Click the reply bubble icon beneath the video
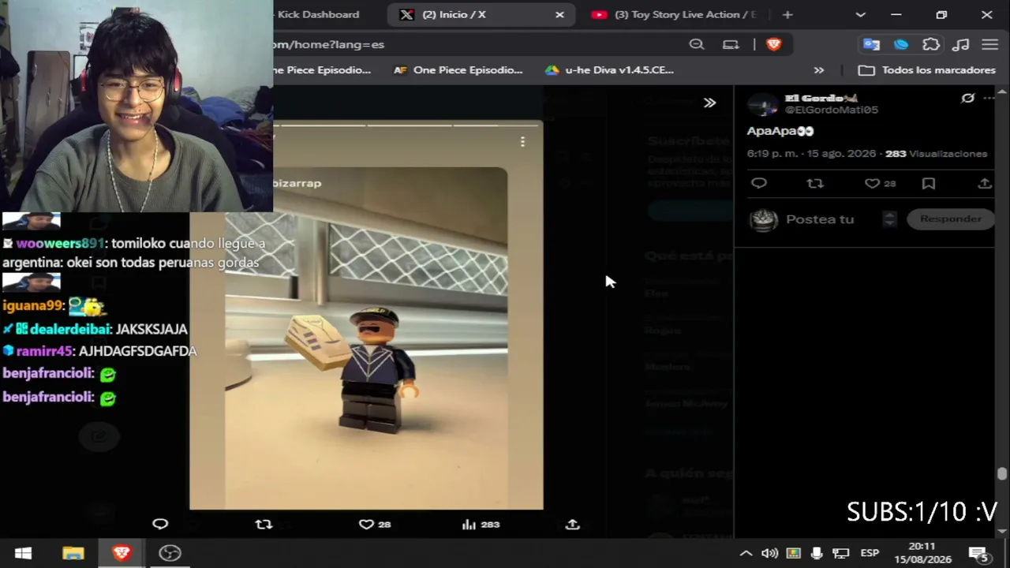 [x=160, y=524]
